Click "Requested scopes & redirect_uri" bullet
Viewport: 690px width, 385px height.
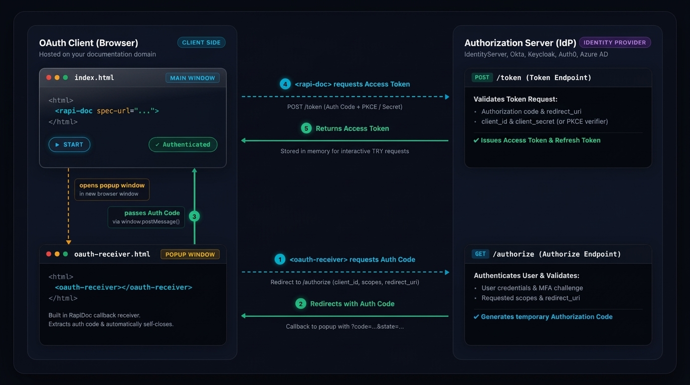point(531,298)
